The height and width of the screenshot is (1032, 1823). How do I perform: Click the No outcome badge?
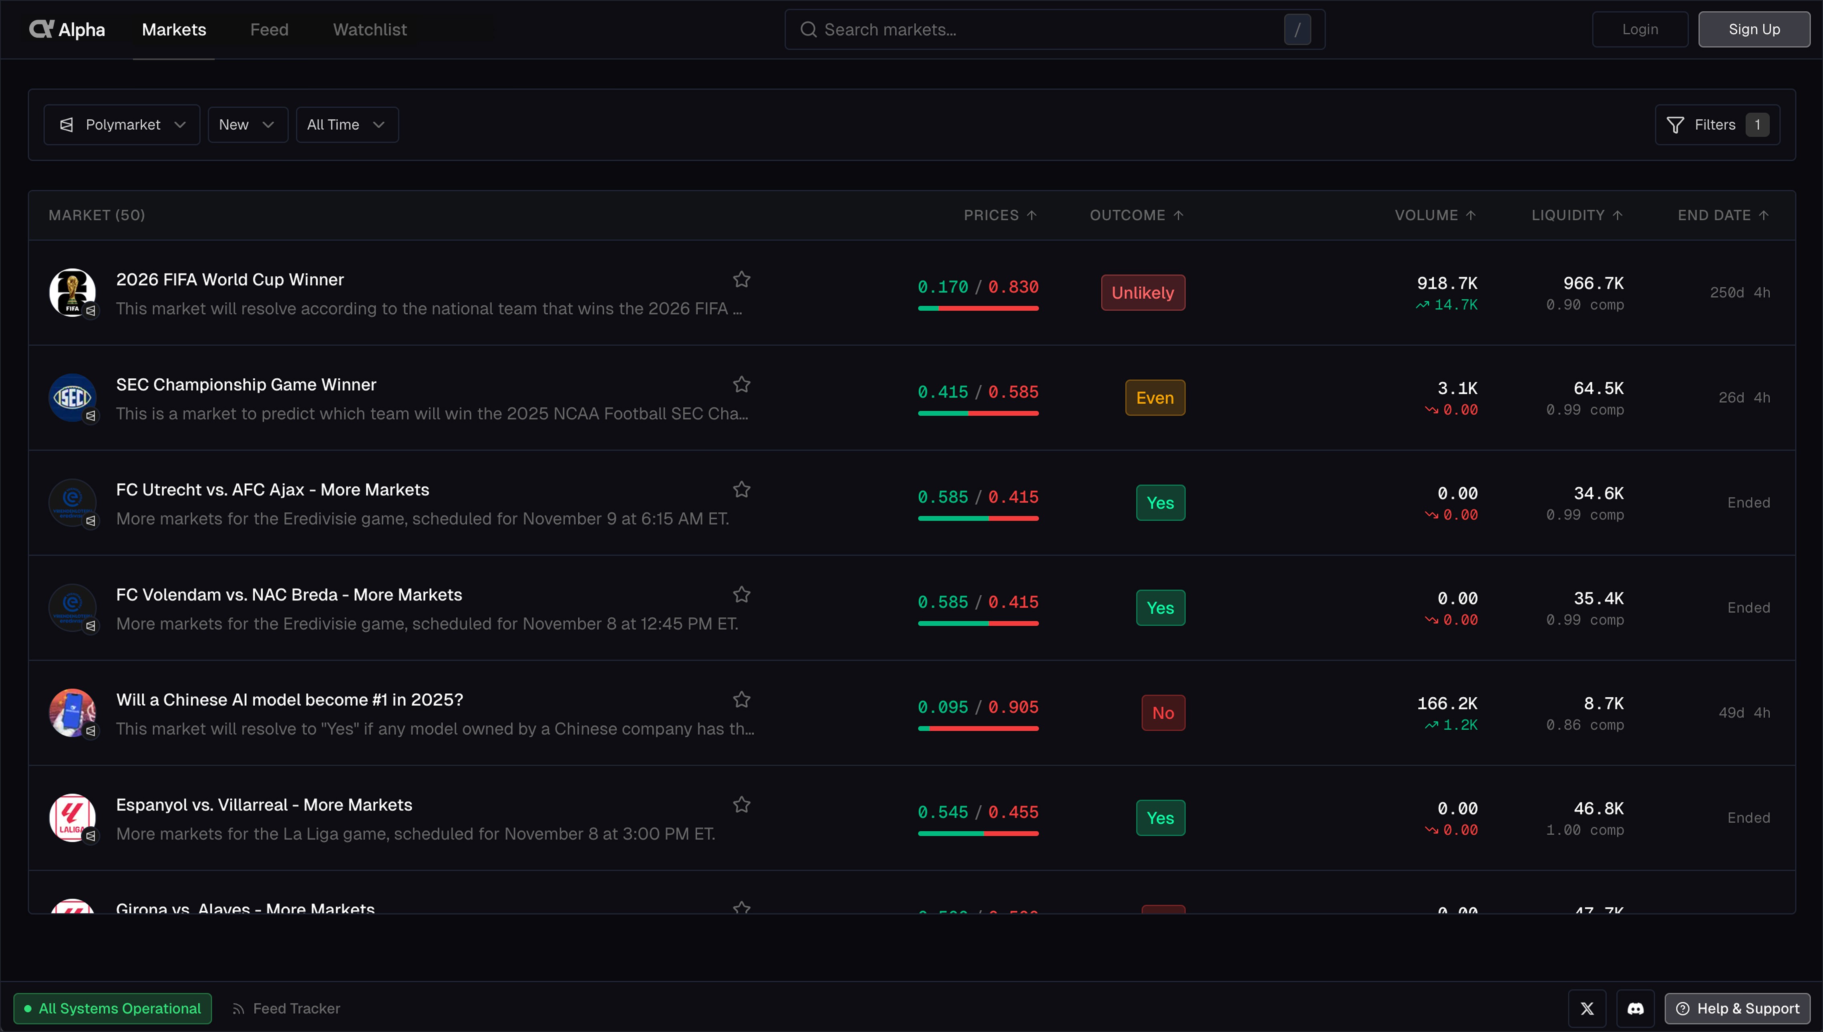1163,713
